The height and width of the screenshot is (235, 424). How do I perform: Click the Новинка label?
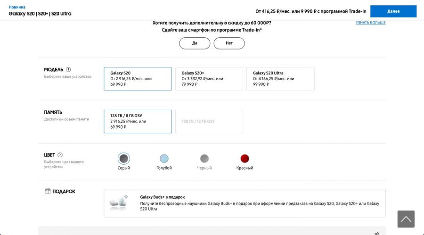coord(17,7)
